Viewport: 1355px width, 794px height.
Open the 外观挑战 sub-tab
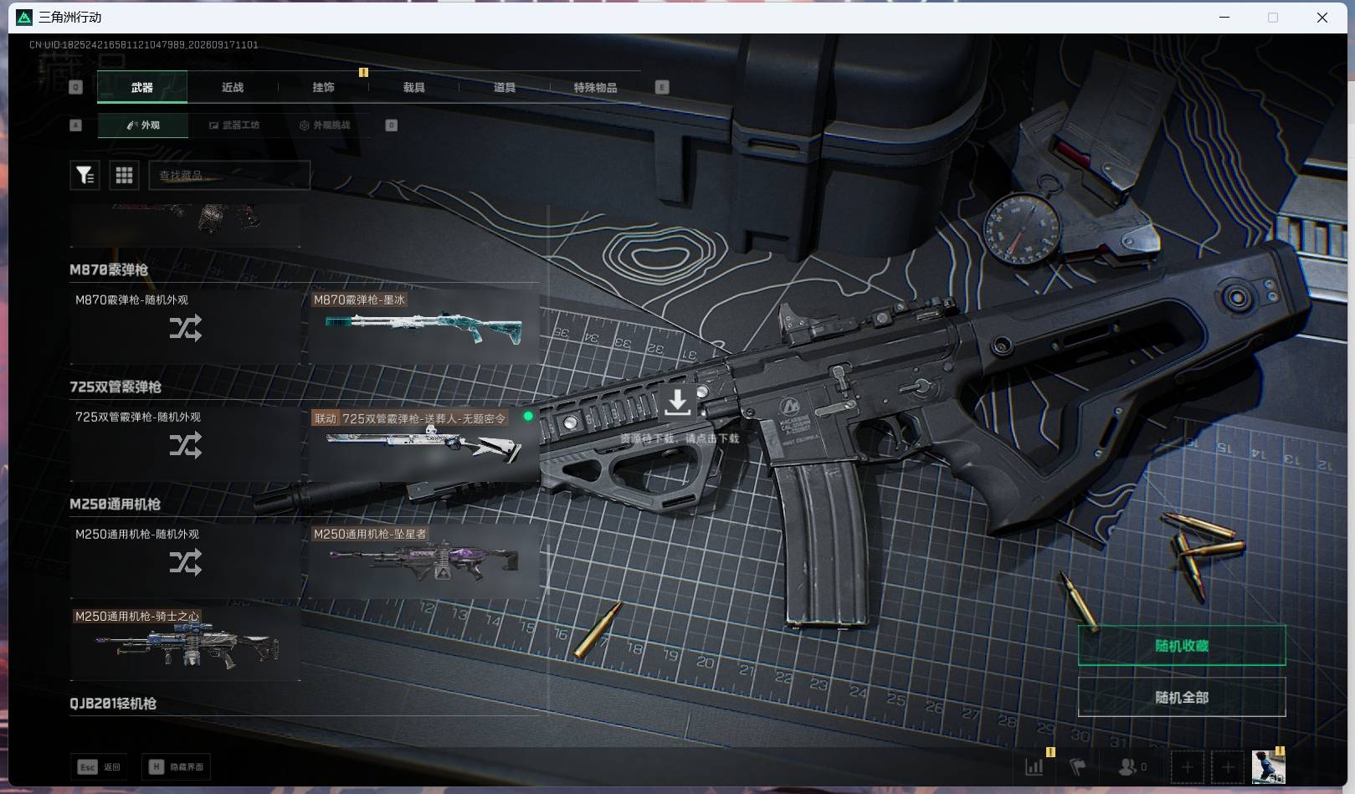tap(325, 125)
